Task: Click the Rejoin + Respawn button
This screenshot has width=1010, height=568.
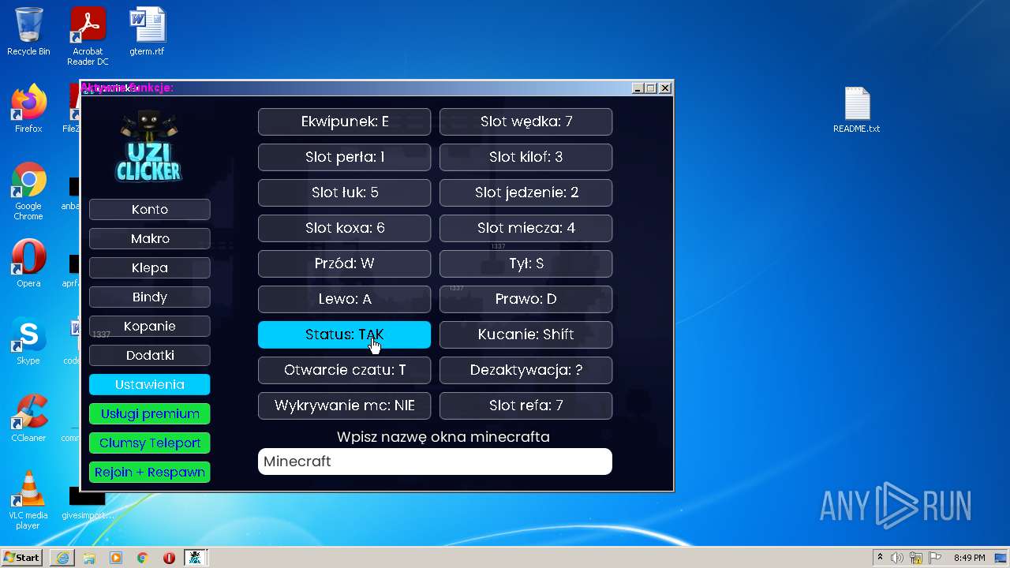Action: [x=150, y=472]
